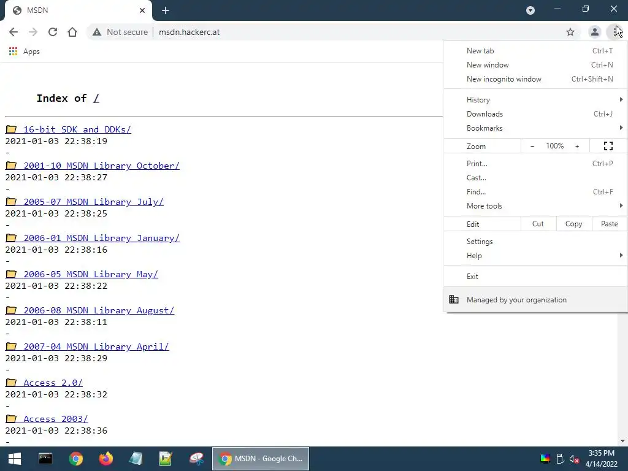Click the forward navigation arrow
Image resolution: width=628 pixels, height=471 pixels.
coord(33,32)
